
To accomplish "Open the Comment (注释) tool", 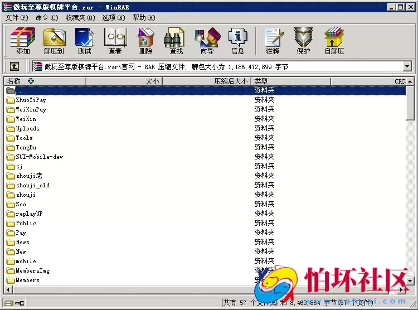I will tap(273, 41).
